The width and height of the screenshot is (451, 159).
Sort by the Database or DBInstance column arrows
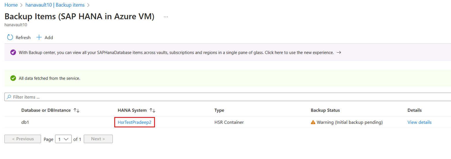[x=76, y=110]
